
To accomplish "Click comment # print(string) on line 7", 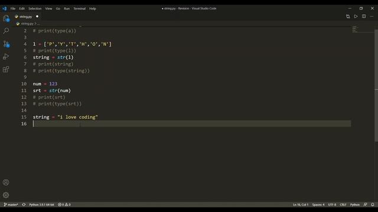I will click(x=53, y=64).
